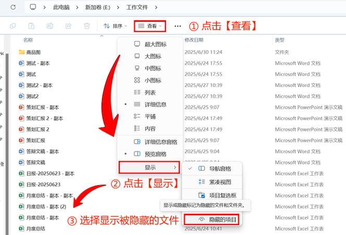Select Excel icon of 月度总结 - 副本 (2)

21,206
